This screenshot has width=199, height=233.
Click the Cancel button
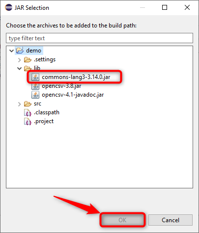(x=171, y=220)
